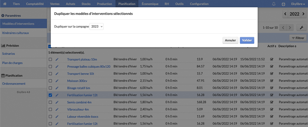Click the 15/06/2022 11:52 date cell

253,59
